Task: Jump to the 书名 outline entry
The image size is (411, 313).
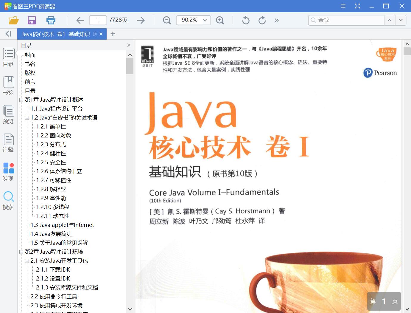Action: [30, 64]
